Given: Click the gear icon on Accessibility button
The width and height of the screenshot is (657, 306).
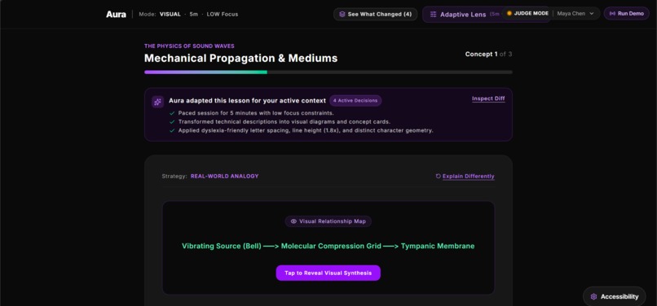Looking at the screenshot, I should (593, 296).
